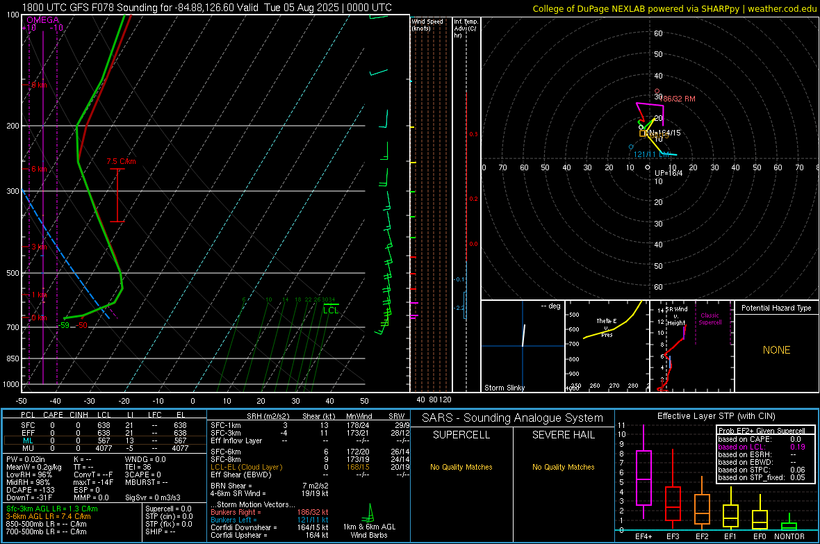Select Sfc-3km AGL LR = 1.3 C/km
The image size is (820, 544).
coord(52,509)
